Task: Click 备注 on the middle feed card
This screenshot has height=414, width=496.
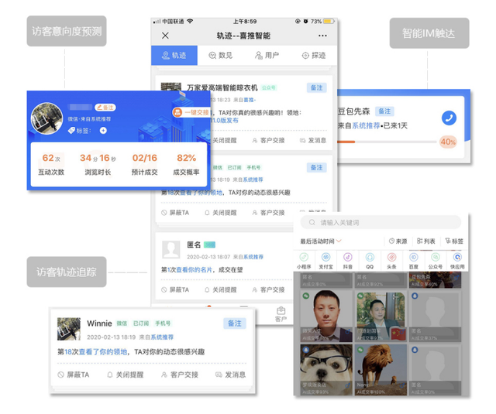Action: click(x=317, y=167)
